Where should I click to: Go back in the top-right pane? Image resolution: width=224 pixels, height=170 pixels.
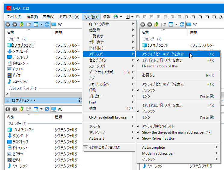(x=143, y=25)
